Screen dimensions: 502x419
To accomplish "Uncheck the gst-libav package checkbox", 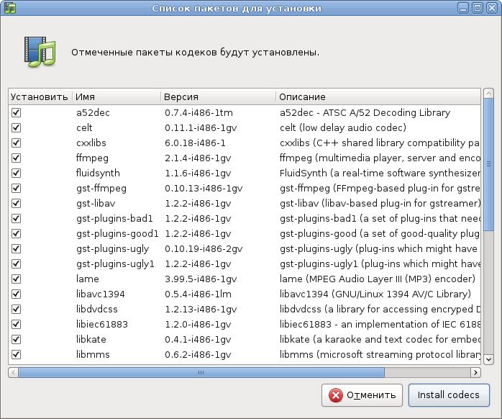I will point(16,203).
